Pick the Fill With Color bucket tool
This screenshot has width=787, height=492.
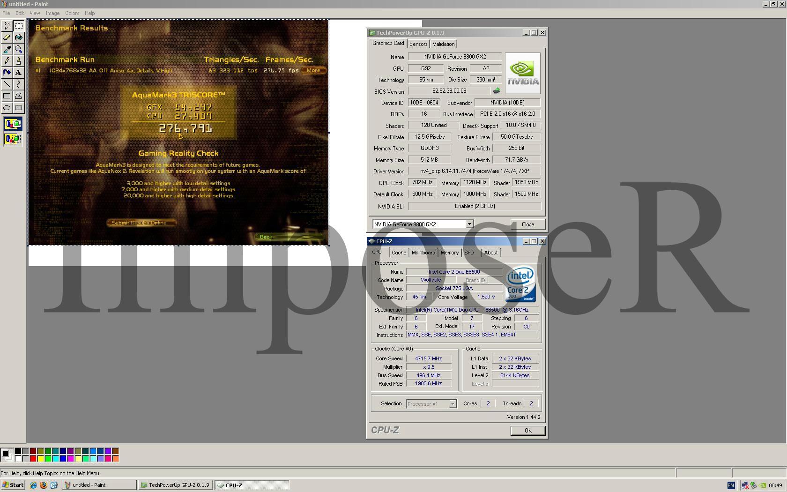(x=19, y=37)
